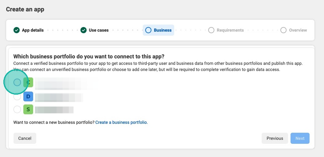
Task: Jump to the Overview step label
Action: (x=298, y=30)
